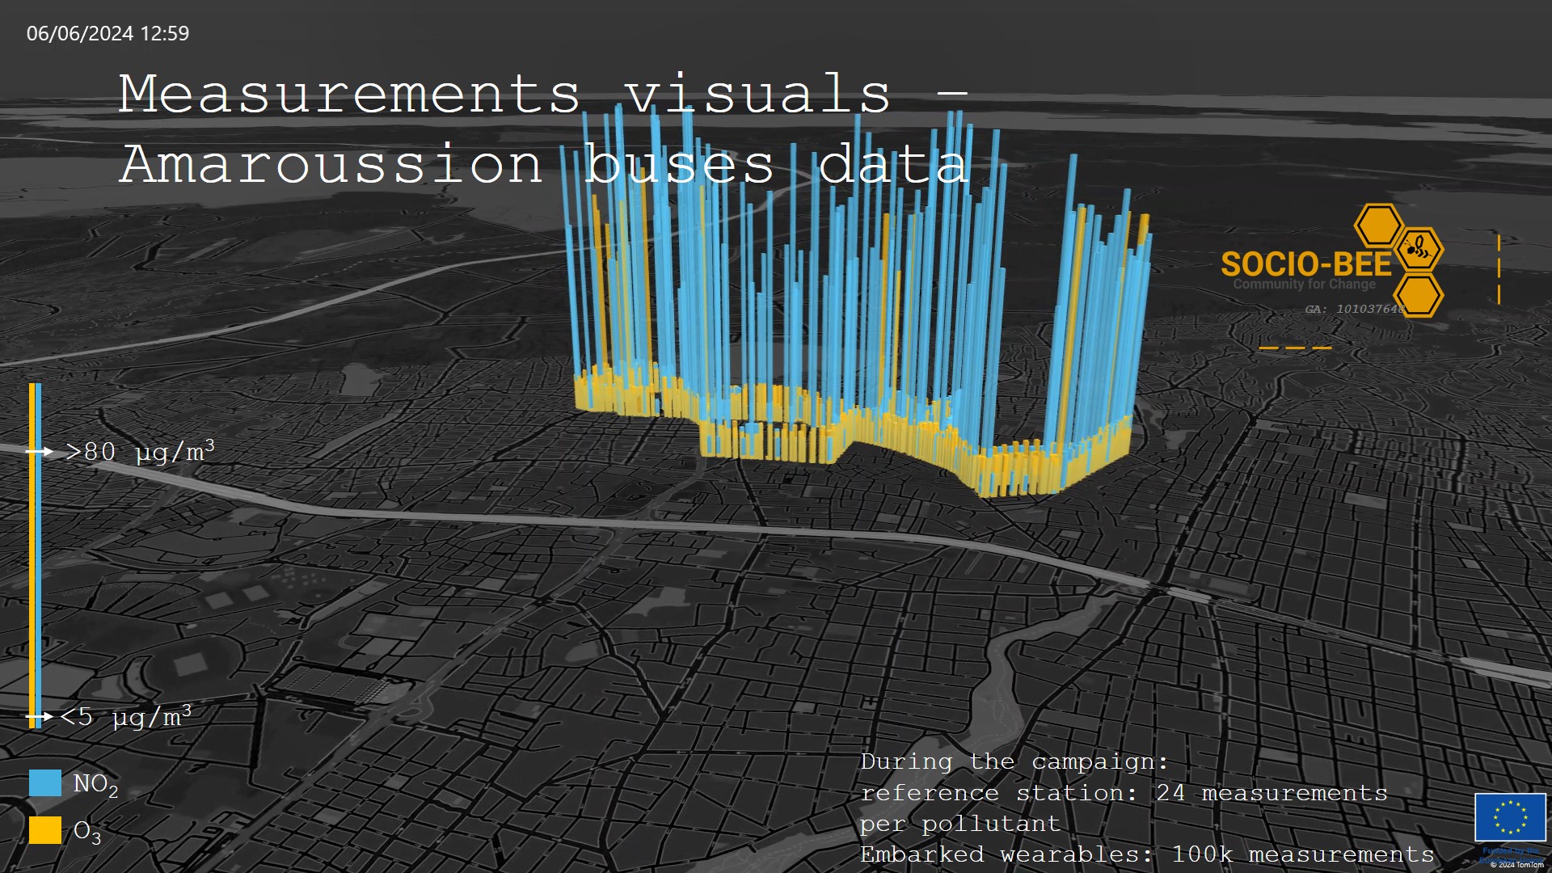Click the yellow O3 legend swatch

click(x=45, y=830)
